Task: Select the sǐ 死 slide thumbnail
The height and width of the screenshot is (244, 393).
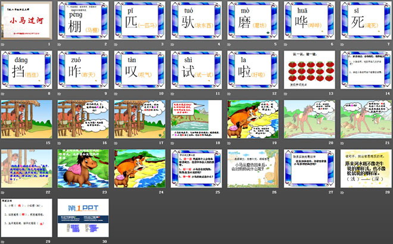Action: [x=366, y=20]
